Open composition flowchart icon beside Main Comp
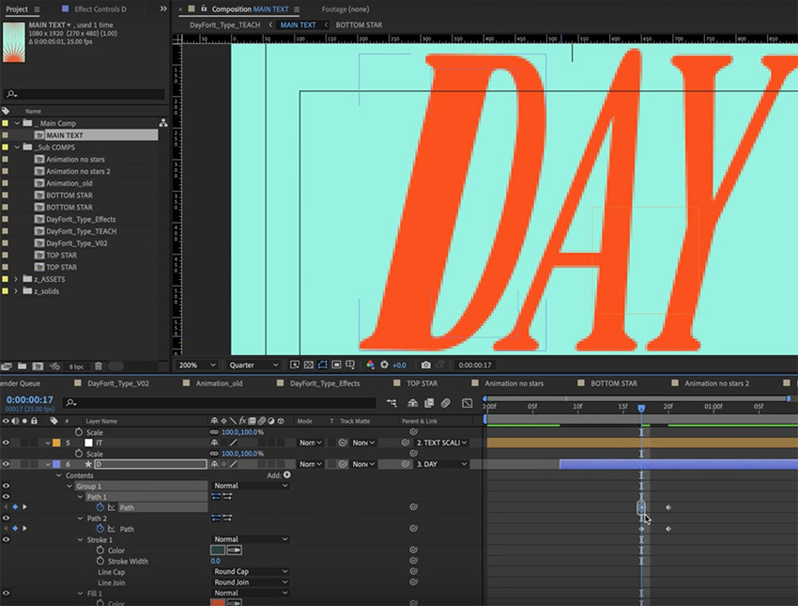This screenshot has height=606, width=798. click(162, 123)
